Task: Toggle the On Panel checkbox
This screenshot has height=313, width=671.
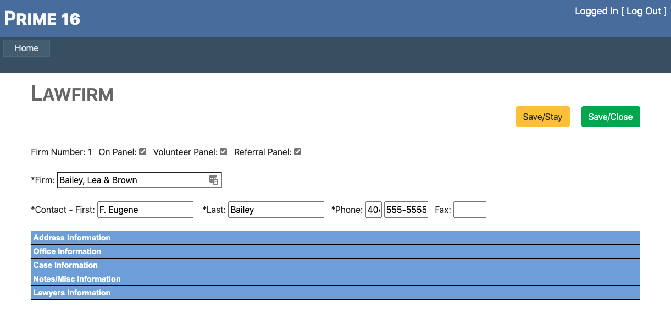Action: click(143, 152)
